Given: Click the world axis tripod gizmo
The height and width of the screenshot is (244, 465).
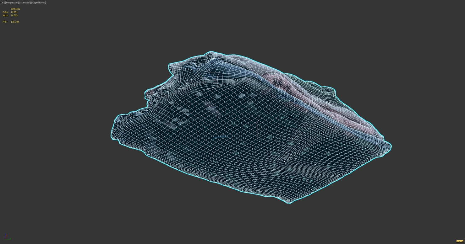Looking at the screenshot, I should click(7, 237).
